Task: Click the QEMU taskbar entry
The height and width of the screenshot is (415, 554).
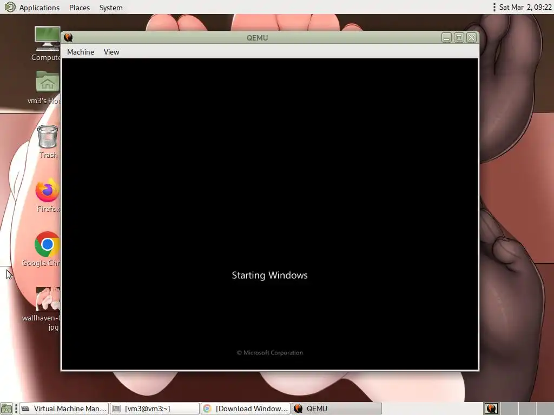Action: click(x=337, y=409)
